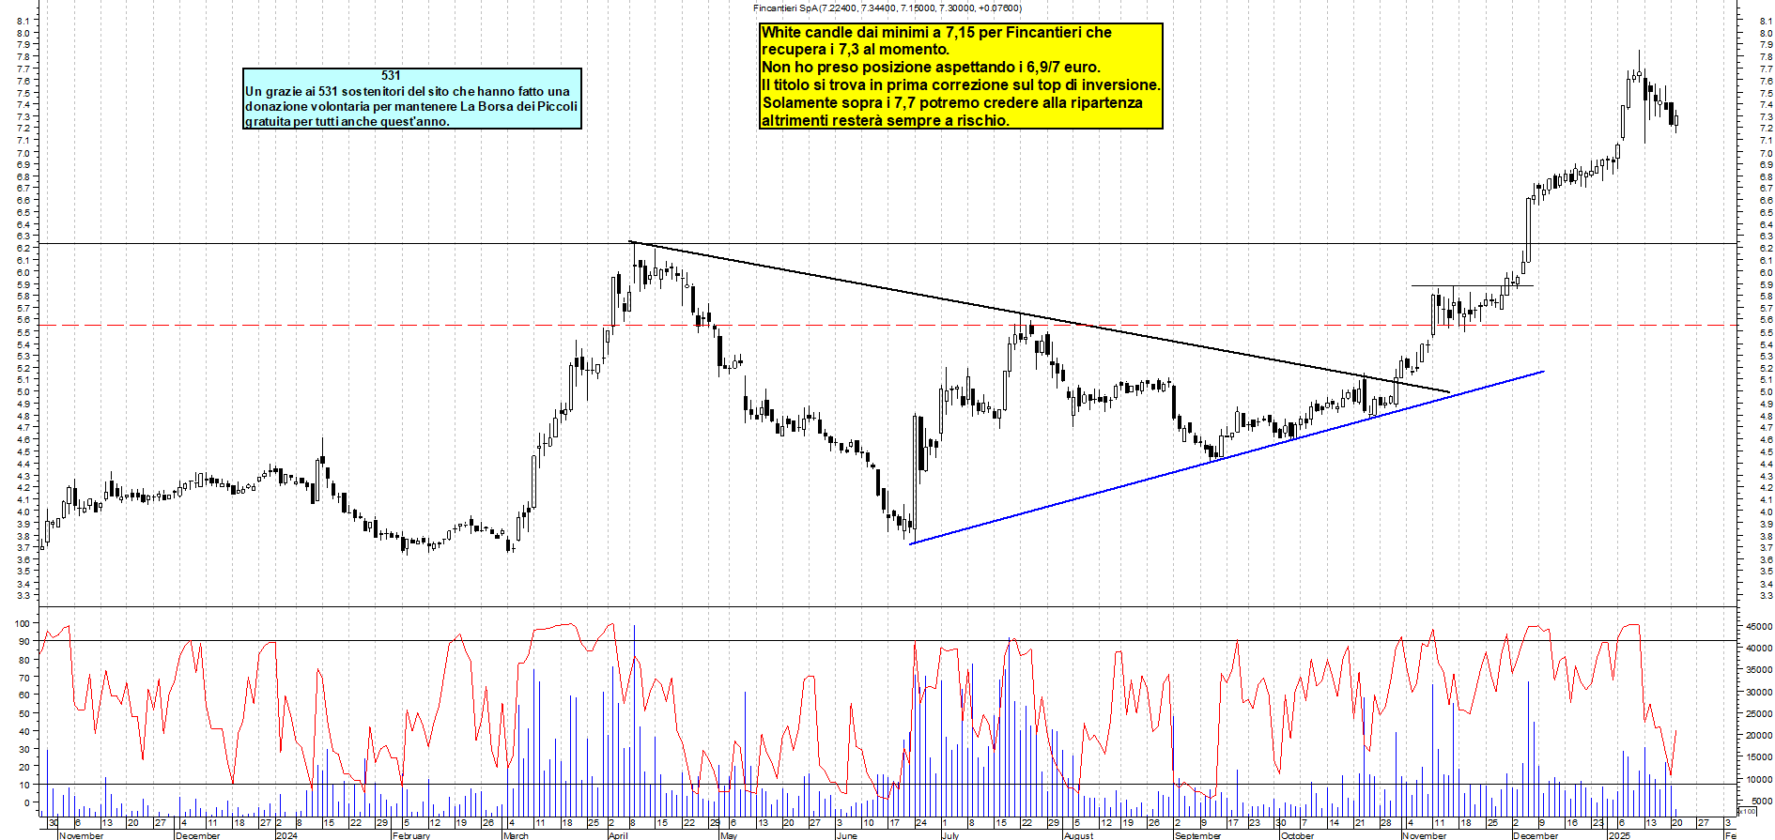Screen dimensions: 1775x840
Task: Click the 'July' month label on time axis
Action: pos(950,835)
